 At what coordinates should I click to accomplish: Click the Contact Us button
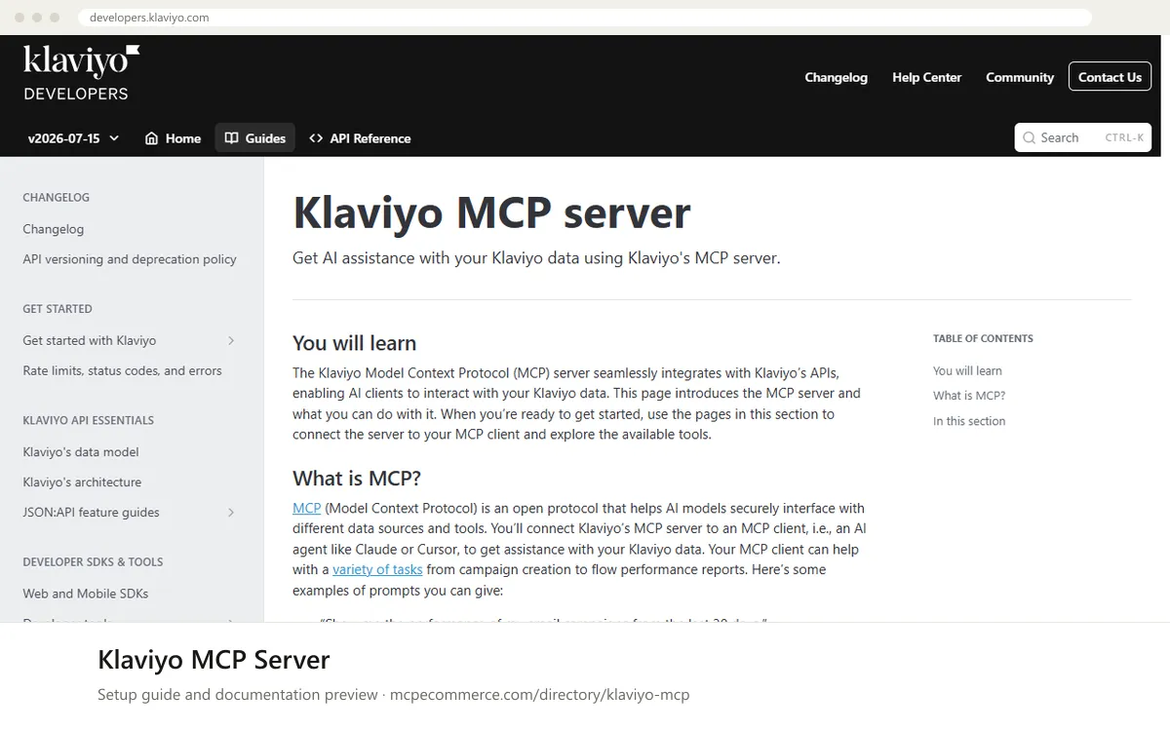[x=1110, y=77]
